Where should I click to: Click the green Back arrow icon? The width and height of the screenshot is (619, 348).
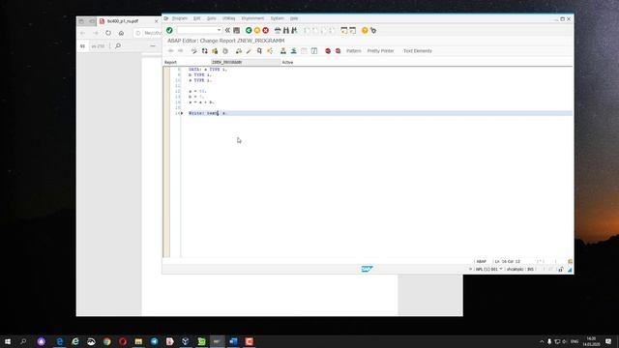click(x=249, y=30)
